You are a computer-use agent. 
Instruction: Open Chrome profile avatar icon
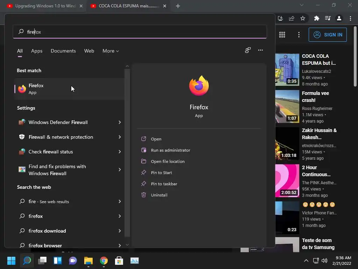pos(339,18)
